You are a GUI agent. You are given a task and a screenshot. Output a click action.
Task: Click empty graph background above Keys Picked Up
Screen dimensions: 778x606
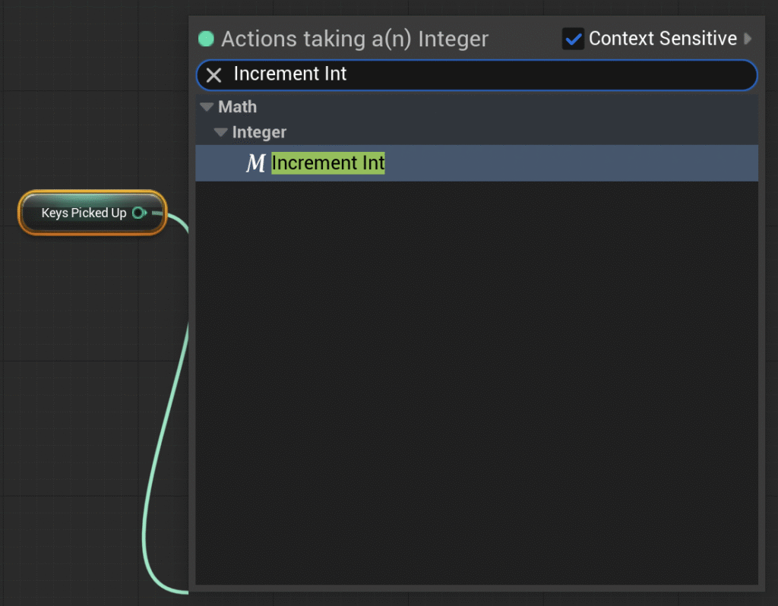point(91,114)
